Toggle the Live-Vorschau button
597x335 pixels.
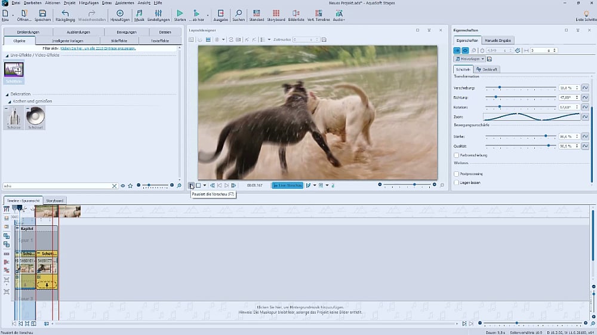(287, 186)
